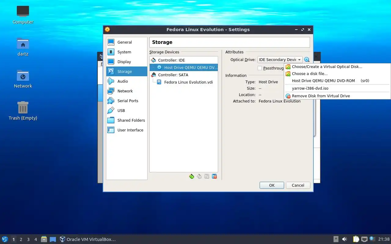The width and height of the screenshot is (391, 244).
Task: Open the Network desktop icon
Action: pyautogui.click(x=23, y=79)
